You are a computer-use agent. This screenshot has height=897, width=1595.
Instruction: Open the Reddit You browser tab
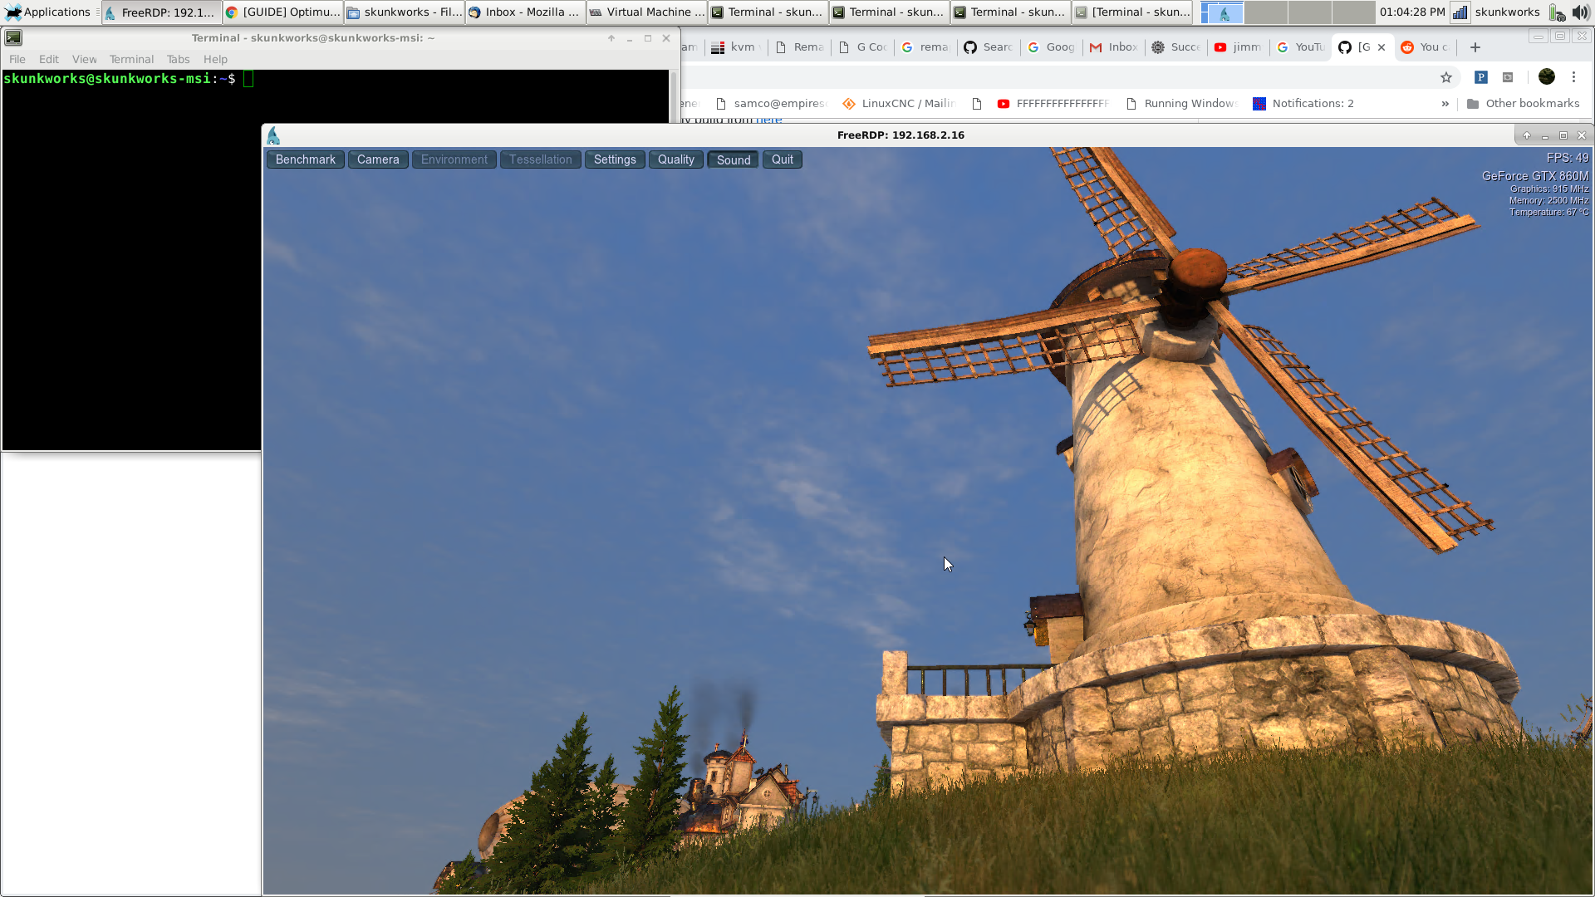tap(1426, 47)
